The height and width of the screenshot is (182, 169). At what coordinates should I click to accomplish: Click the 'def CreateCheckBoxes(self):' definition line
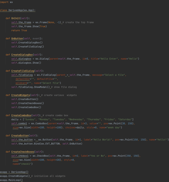coord(25,152)
